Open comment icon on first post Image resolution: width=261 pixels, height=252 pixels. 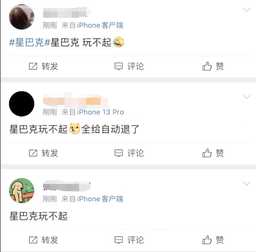118,66
